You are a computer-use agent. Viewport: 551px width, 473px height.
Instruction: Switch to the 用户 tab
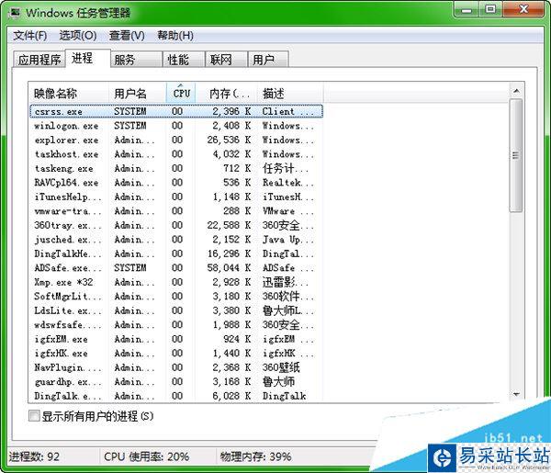(268, 60)
